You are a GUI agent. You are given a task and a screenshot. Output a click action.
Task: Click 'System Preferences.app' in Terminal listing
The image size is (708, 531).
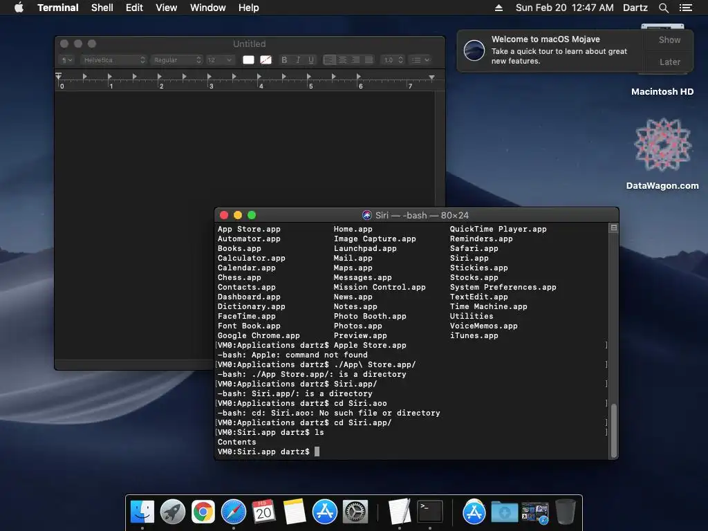(503, 287)
